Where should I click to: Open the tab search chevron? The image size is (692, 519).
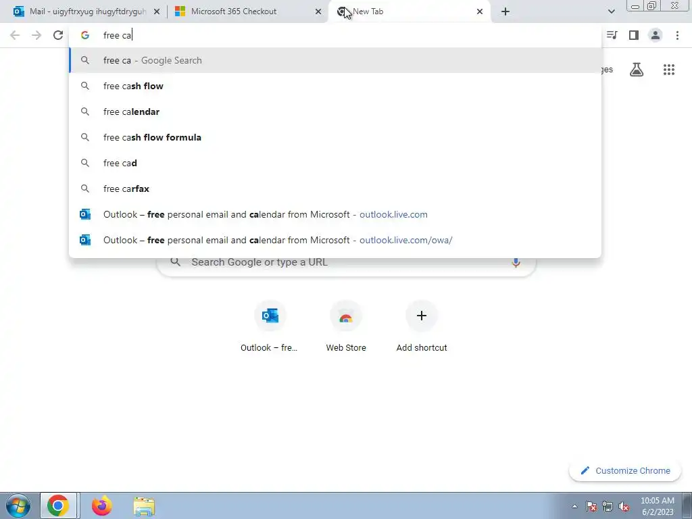[611, 11]
